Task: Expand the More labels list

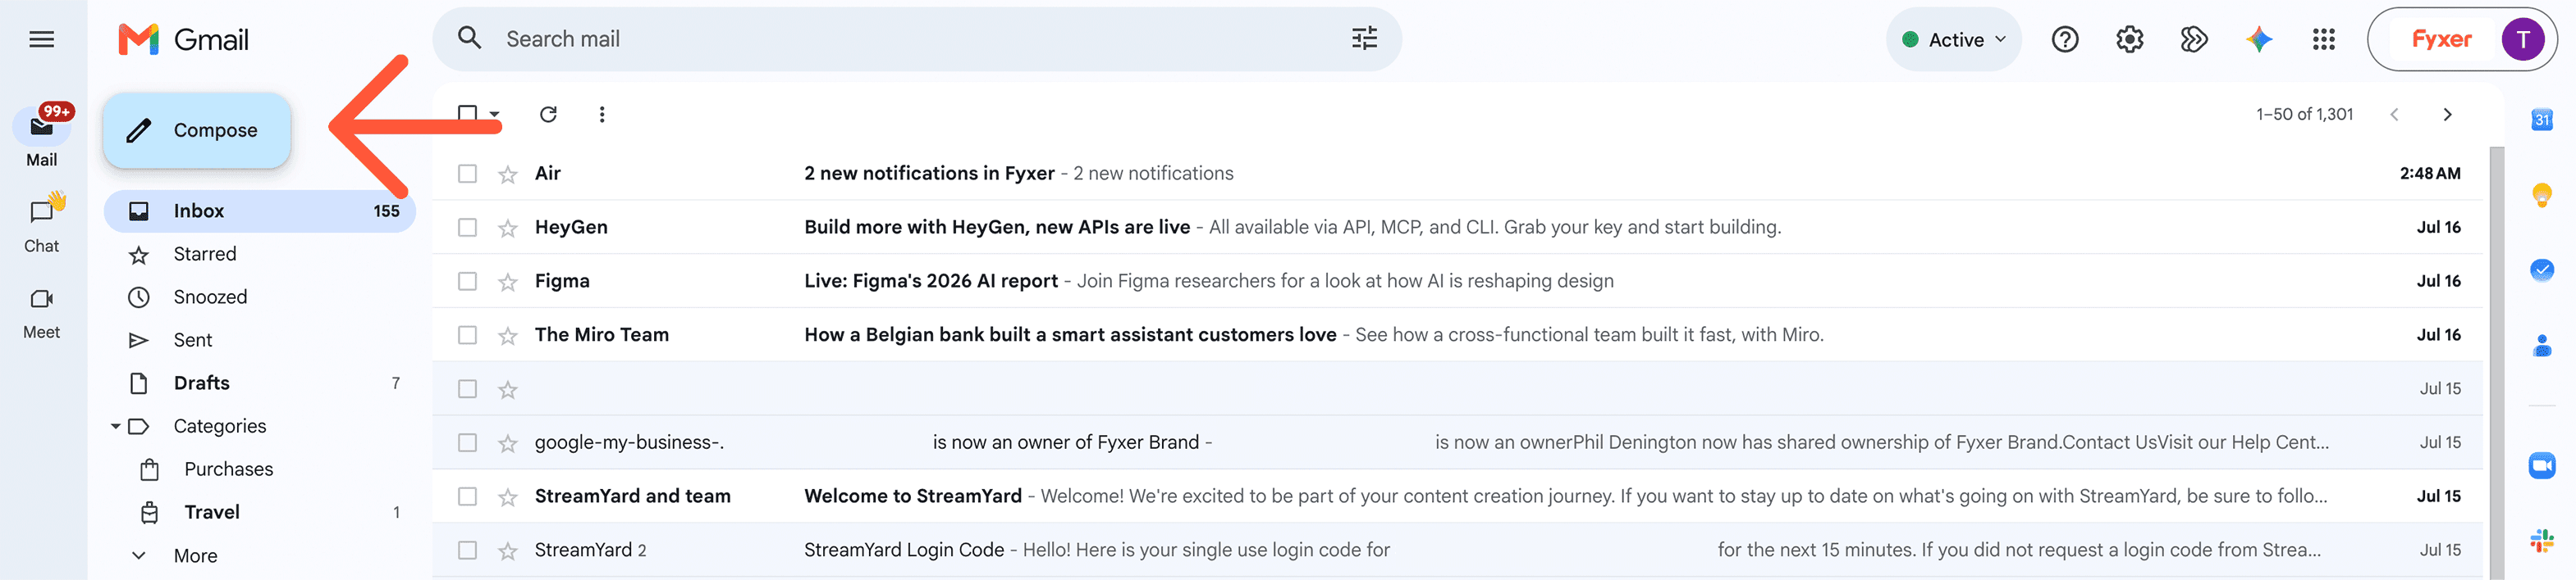Action: 195,555
